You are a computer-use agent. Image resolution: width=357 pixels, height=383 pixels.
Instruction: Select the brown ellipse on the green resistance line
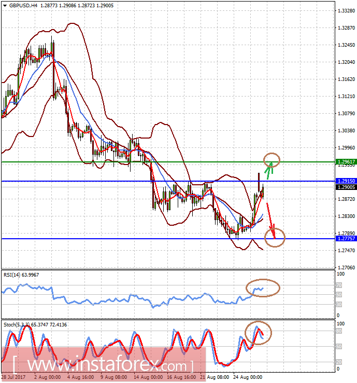click(272, 160)
